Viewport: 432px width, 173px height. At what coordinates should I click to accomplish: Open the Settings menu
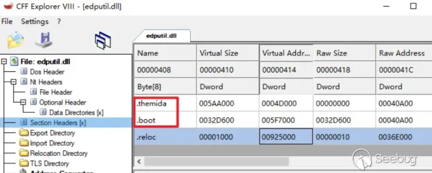35,21
